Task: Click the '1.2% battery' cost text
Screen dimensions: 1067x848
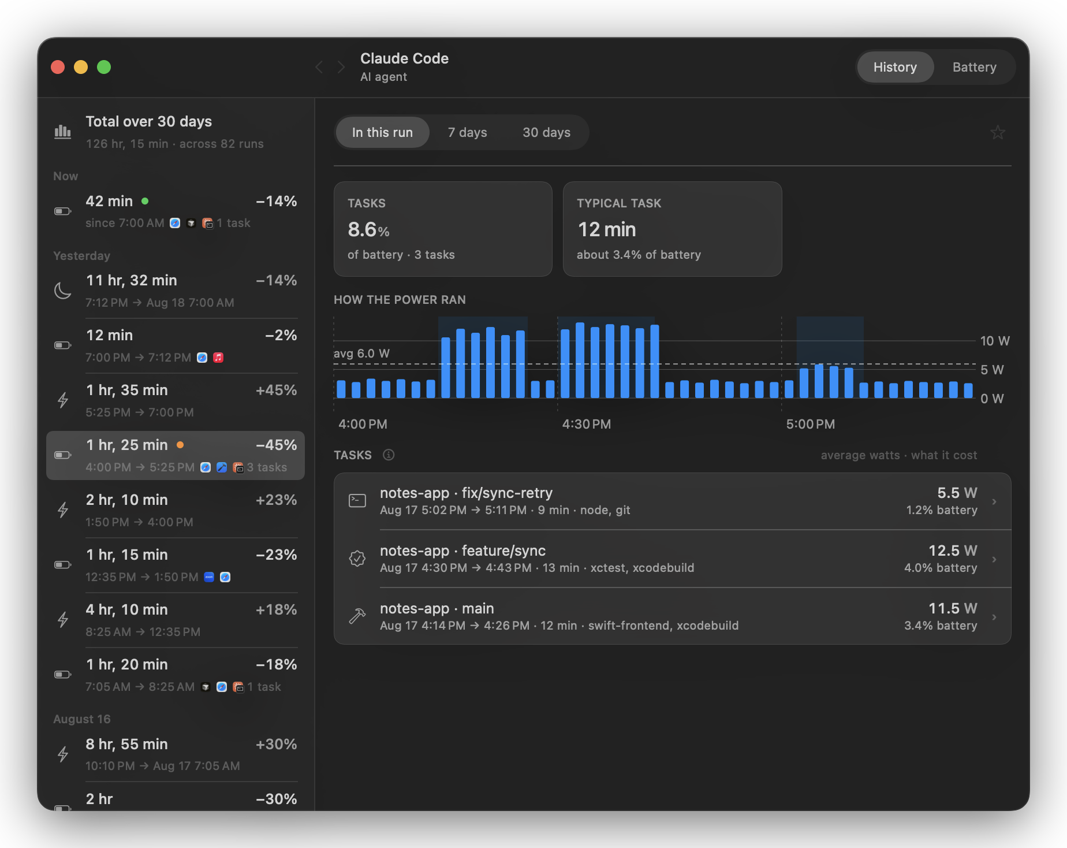Action: 942,510
